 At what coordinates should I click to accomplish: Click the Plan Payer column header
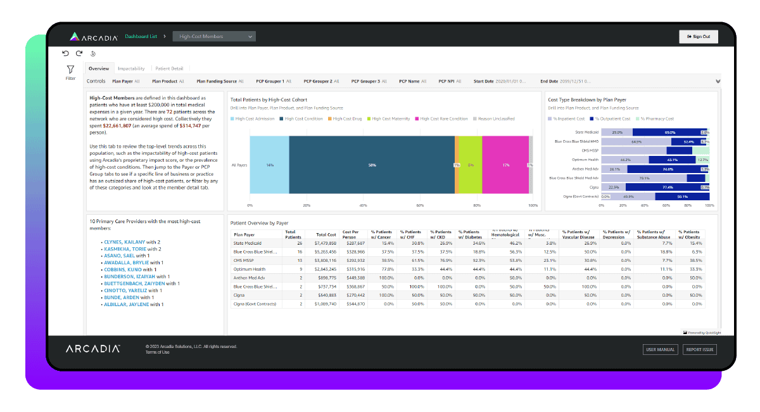[243, 235]
